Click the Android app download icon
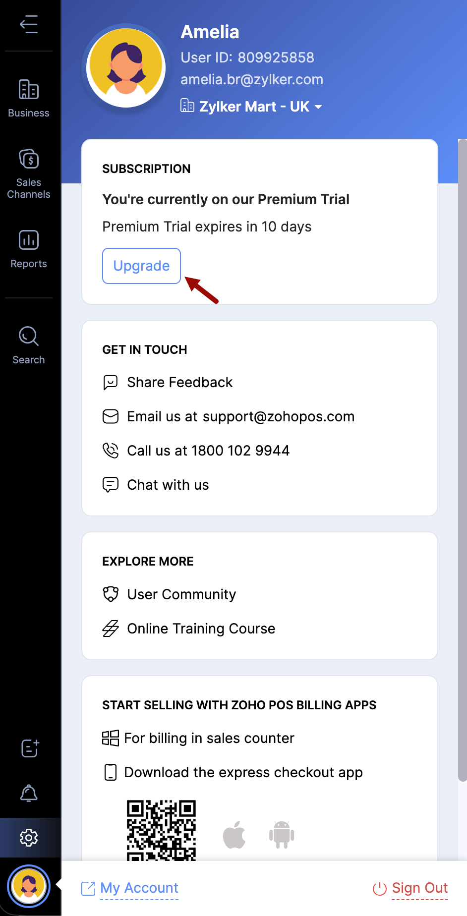 point(282,835)
